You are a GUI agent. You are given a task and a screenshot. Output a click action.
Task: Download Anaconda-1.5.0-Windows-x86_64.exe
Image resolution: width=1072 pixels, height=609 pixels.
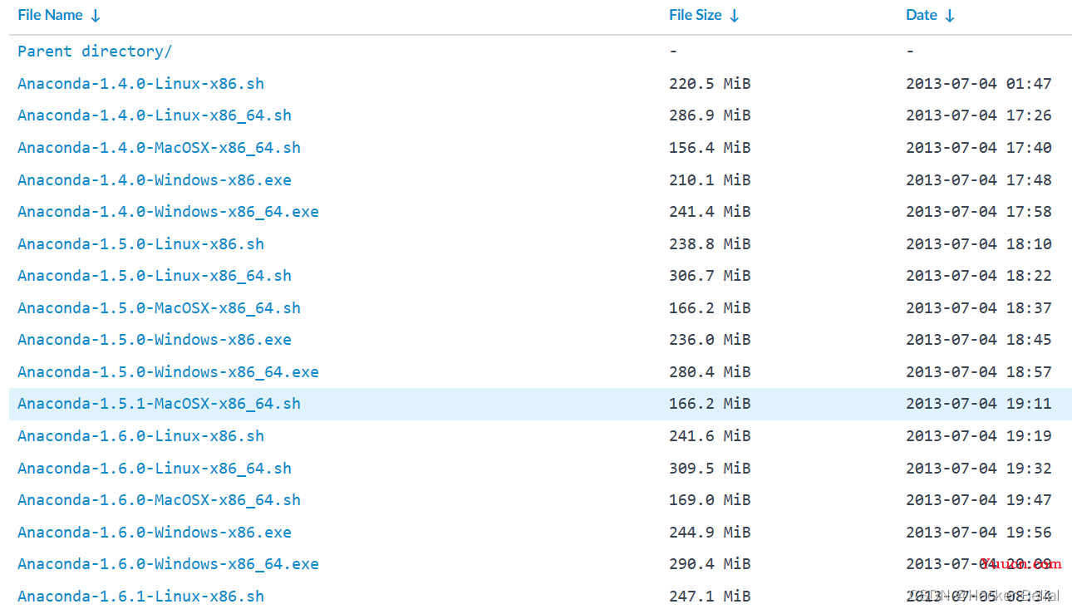(168, 372)
